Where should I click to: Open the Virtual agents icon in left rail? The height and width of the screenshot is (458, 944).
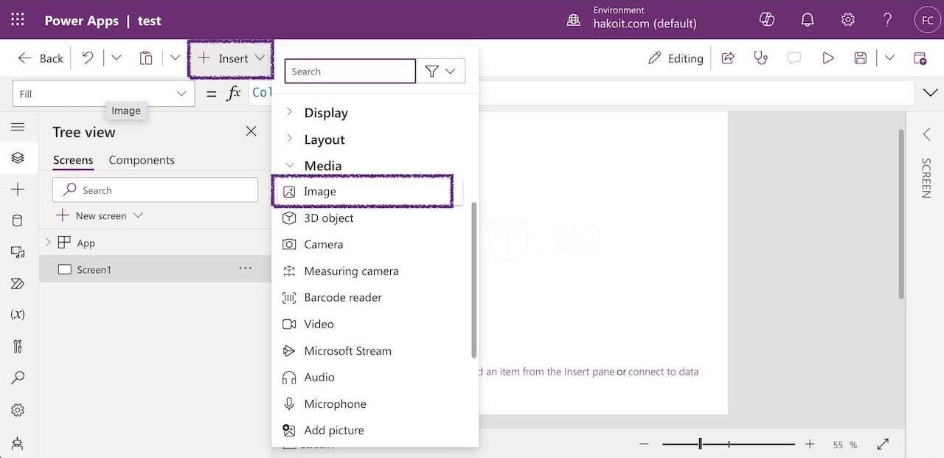[x=18, y=443]
